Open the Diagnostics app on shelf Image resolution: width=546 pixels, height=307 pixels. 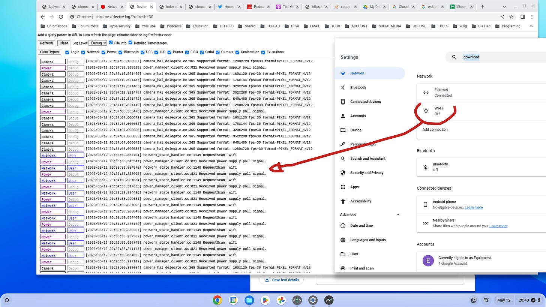pyautogui.click(x=329, y=300)
